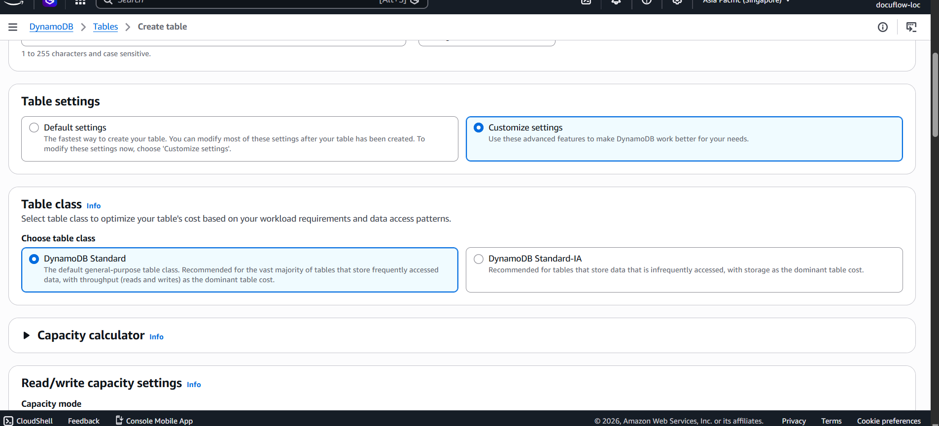The width and height of the screenshot is (939, 426).
Task: Select the Default settings radio option
Action: (x=34, y=128)
